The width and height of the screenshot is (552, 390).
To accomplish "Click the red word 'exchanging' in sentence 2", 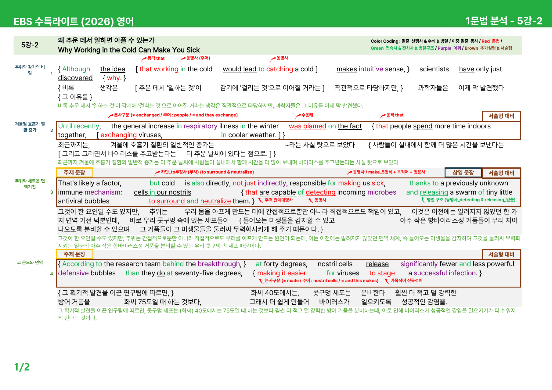I will pos(118,135).
